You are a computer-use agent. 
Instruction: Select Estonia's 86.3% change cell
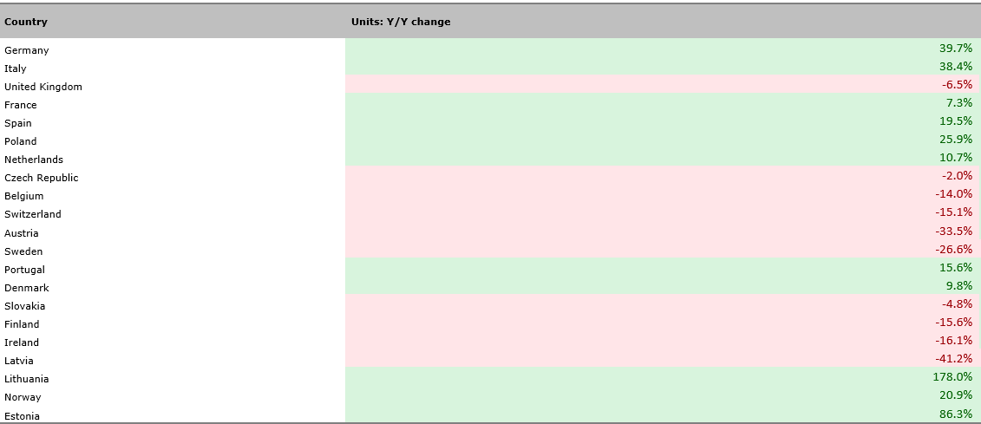pyautogui.click(x=955, y=414)
